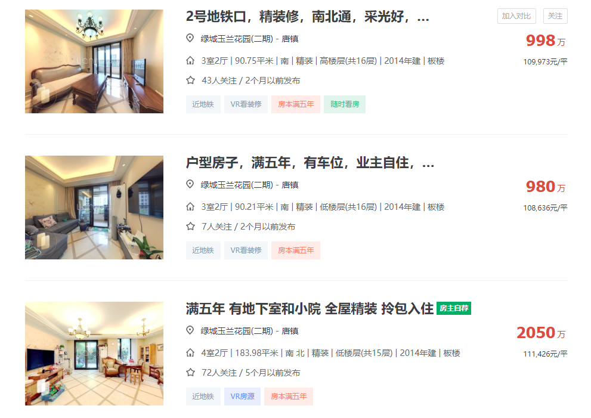
Task: Click house icon beside 90.21平米 details
Action: (190, 206)
